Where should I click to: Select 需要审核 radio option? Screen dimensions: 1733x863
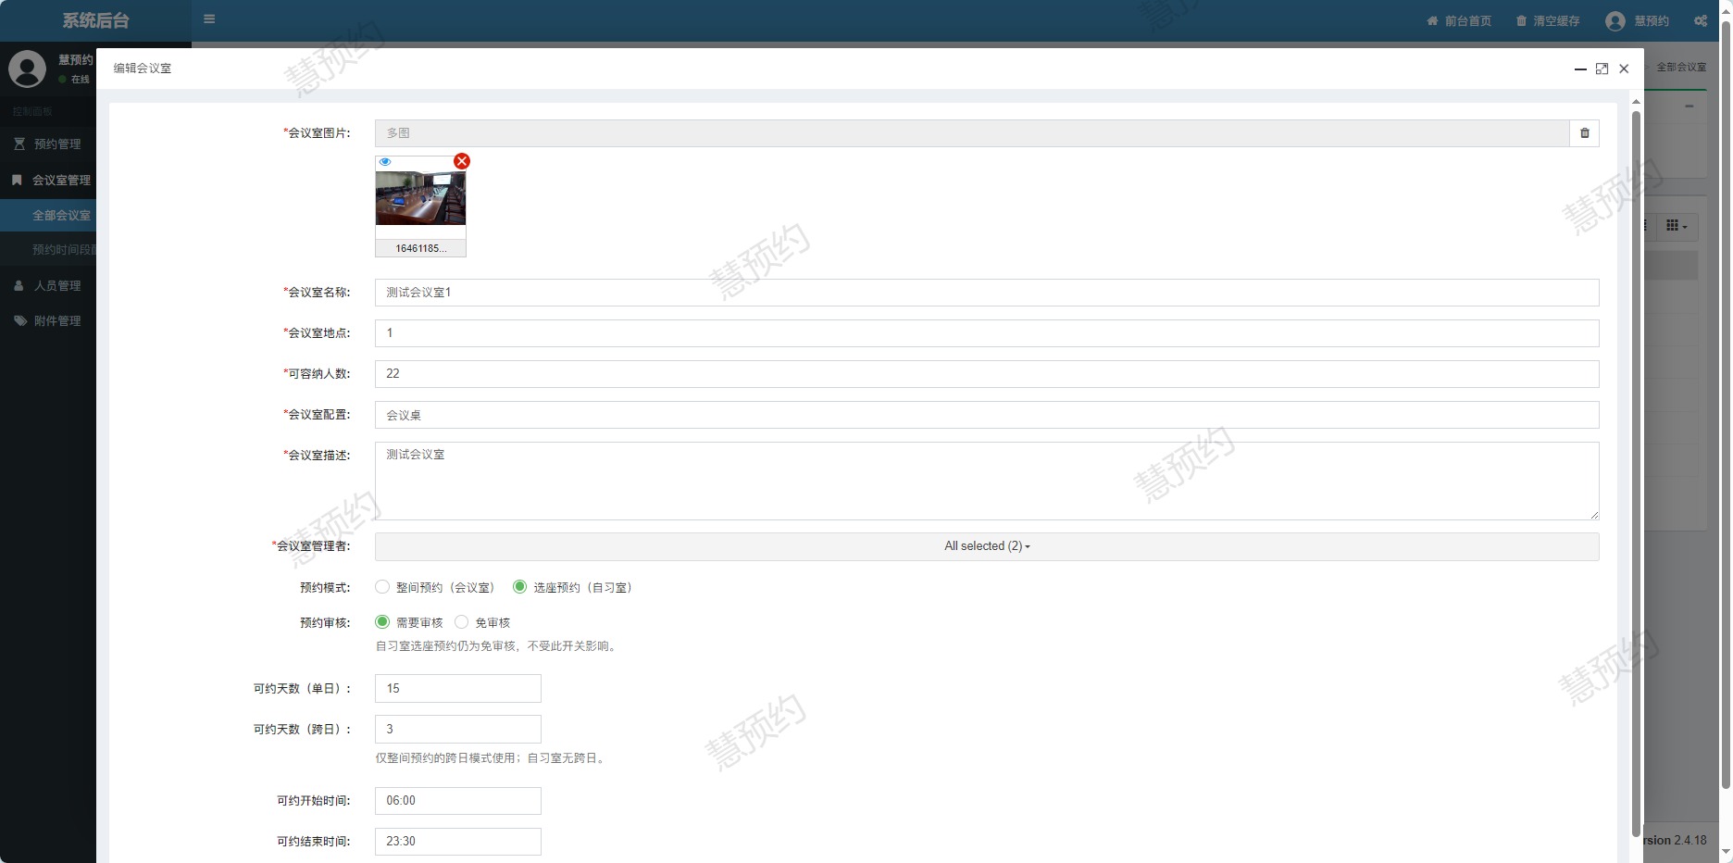(x=382, y=622)
